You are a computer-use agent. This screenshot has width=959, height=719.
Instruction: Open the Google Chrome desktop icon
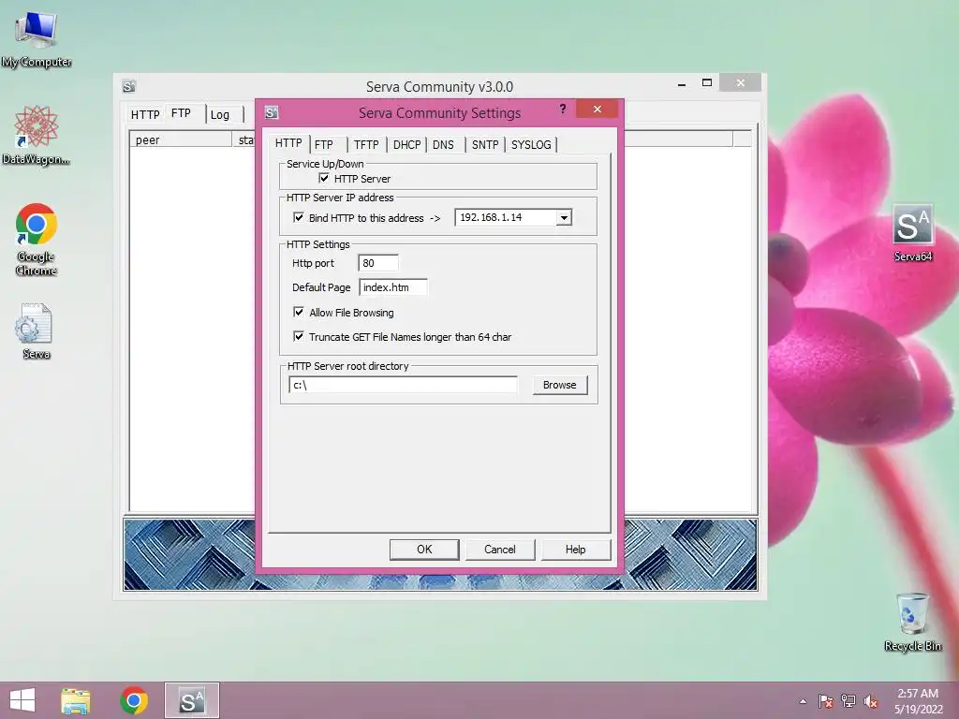[37, 239]
